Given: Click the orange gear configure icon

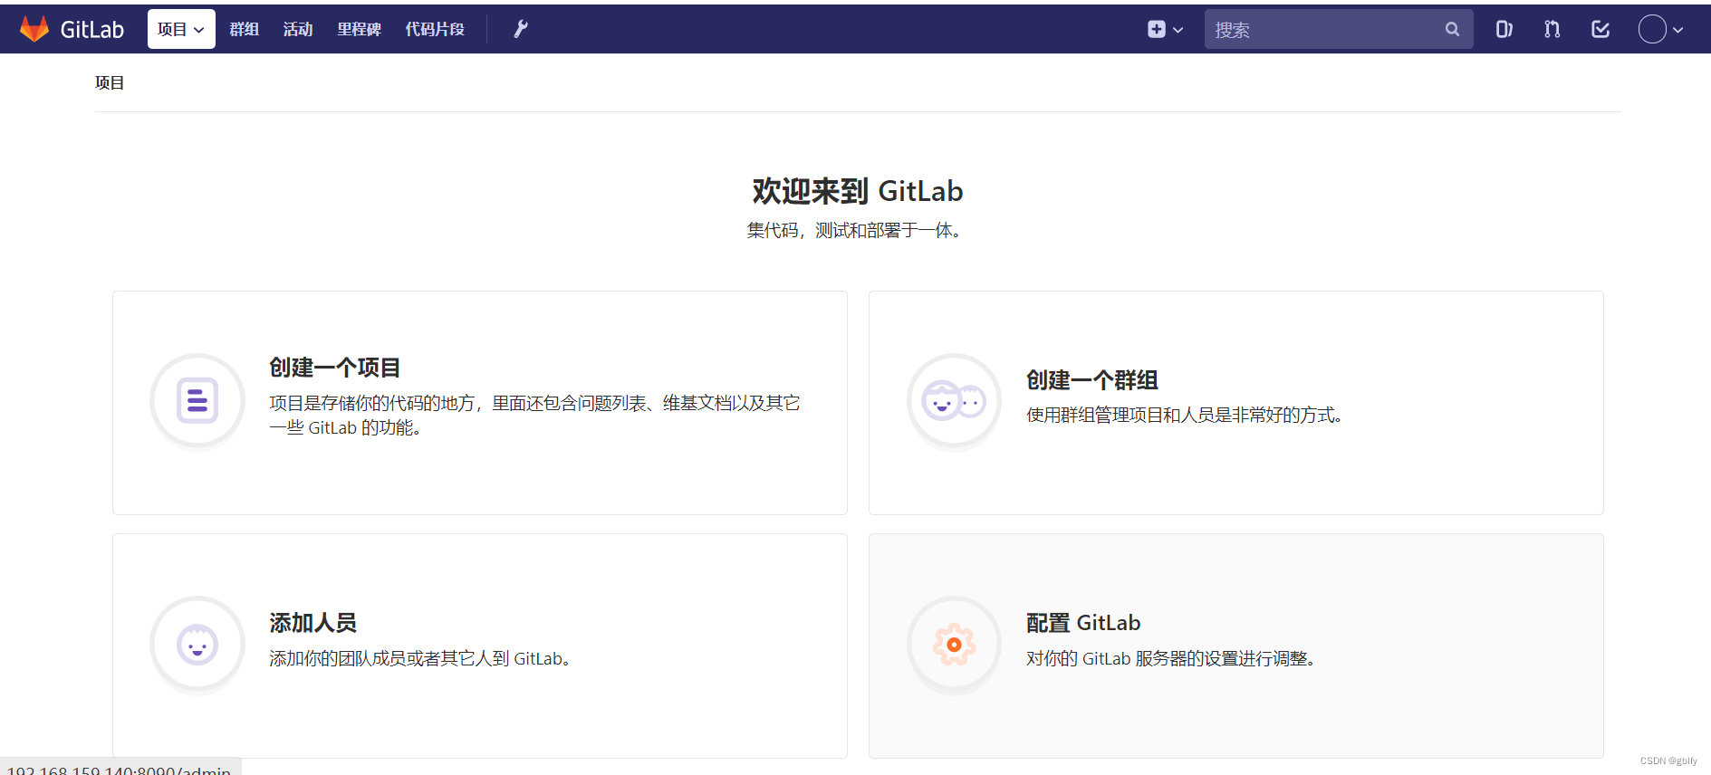Looking at the screenshot, I should 954,645.
